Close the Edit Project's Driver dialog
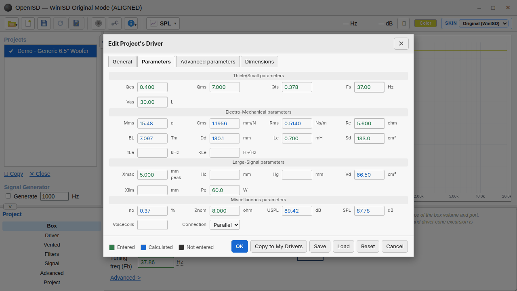 (401, 43)
